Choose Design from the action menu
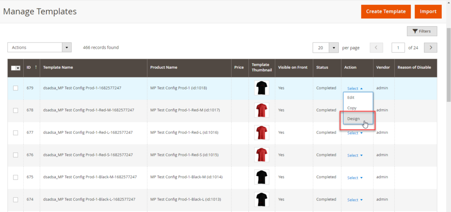Viewport: 451px width, 212px height. tap(353, 119)
